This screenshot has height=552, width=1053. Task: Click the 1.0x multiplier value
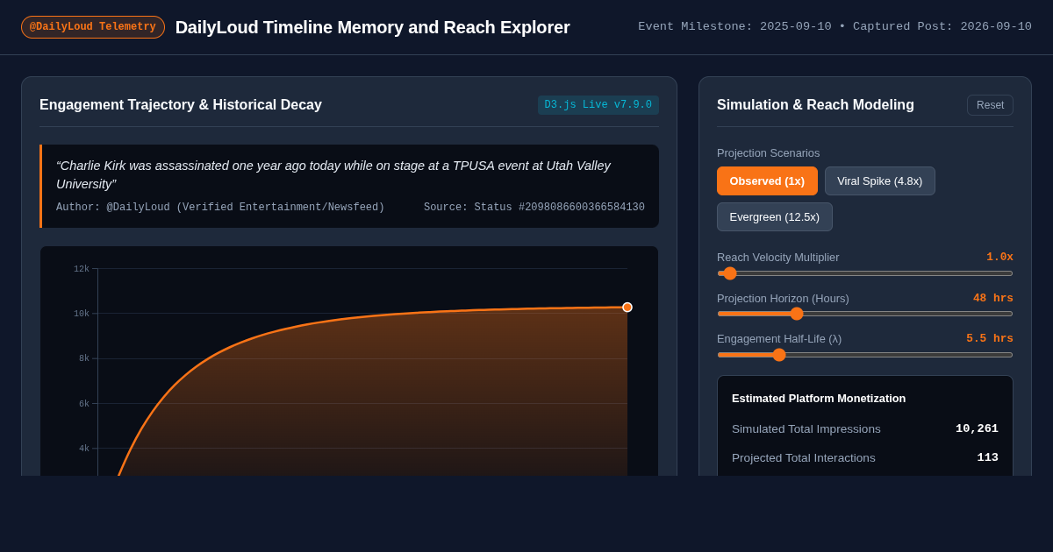point(999,257)
